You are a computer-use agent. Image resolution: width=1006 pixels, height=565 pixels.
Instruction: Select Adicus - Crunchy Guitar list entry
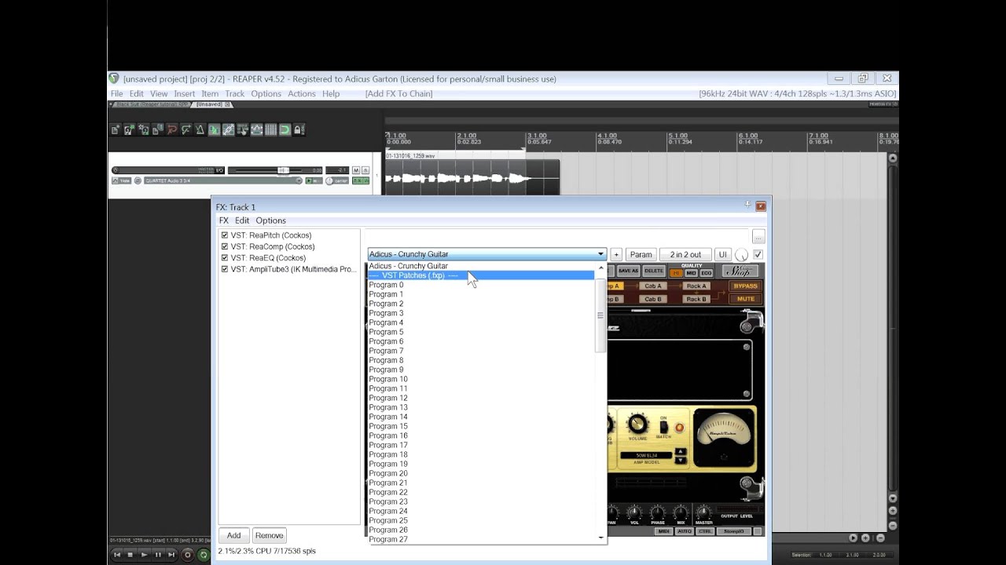click(481, 266)
